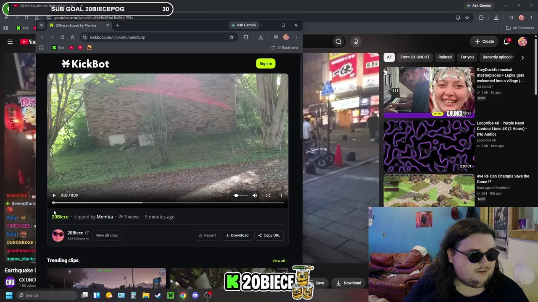Open the apps grid in KickBot bookmarks bar

[x=41, y=48]
